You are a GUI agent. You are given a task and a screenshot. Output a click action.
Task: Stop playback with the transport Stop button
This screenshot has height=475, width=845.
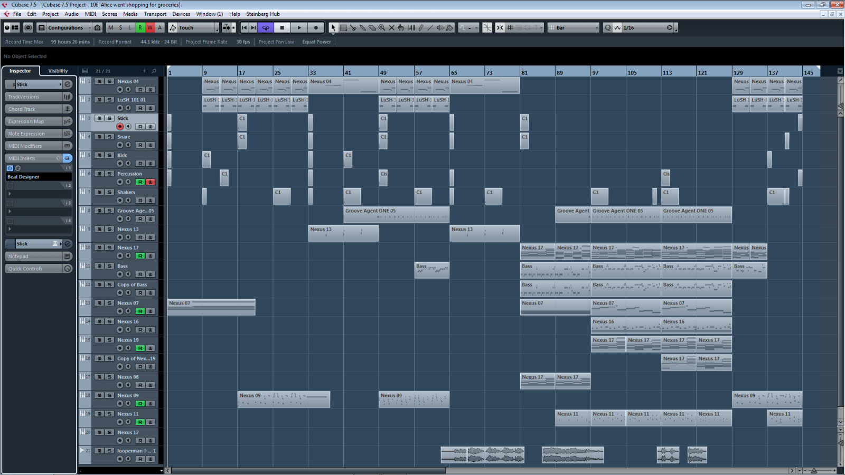click(x=282, y=27)
